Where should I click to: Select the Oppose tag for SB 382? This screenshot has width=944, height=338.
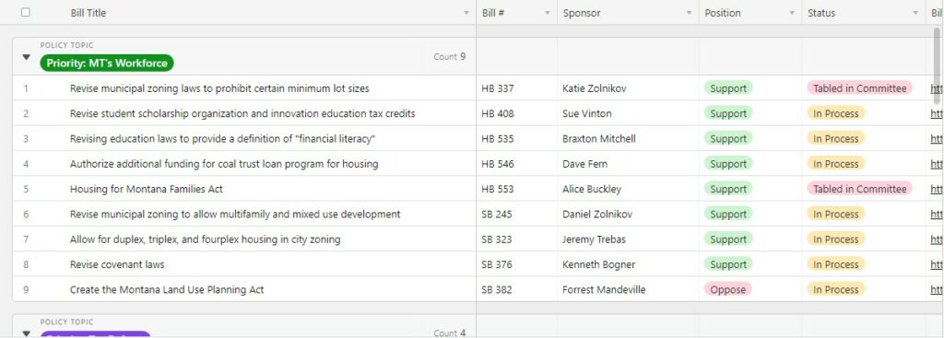tap(728, 289)
